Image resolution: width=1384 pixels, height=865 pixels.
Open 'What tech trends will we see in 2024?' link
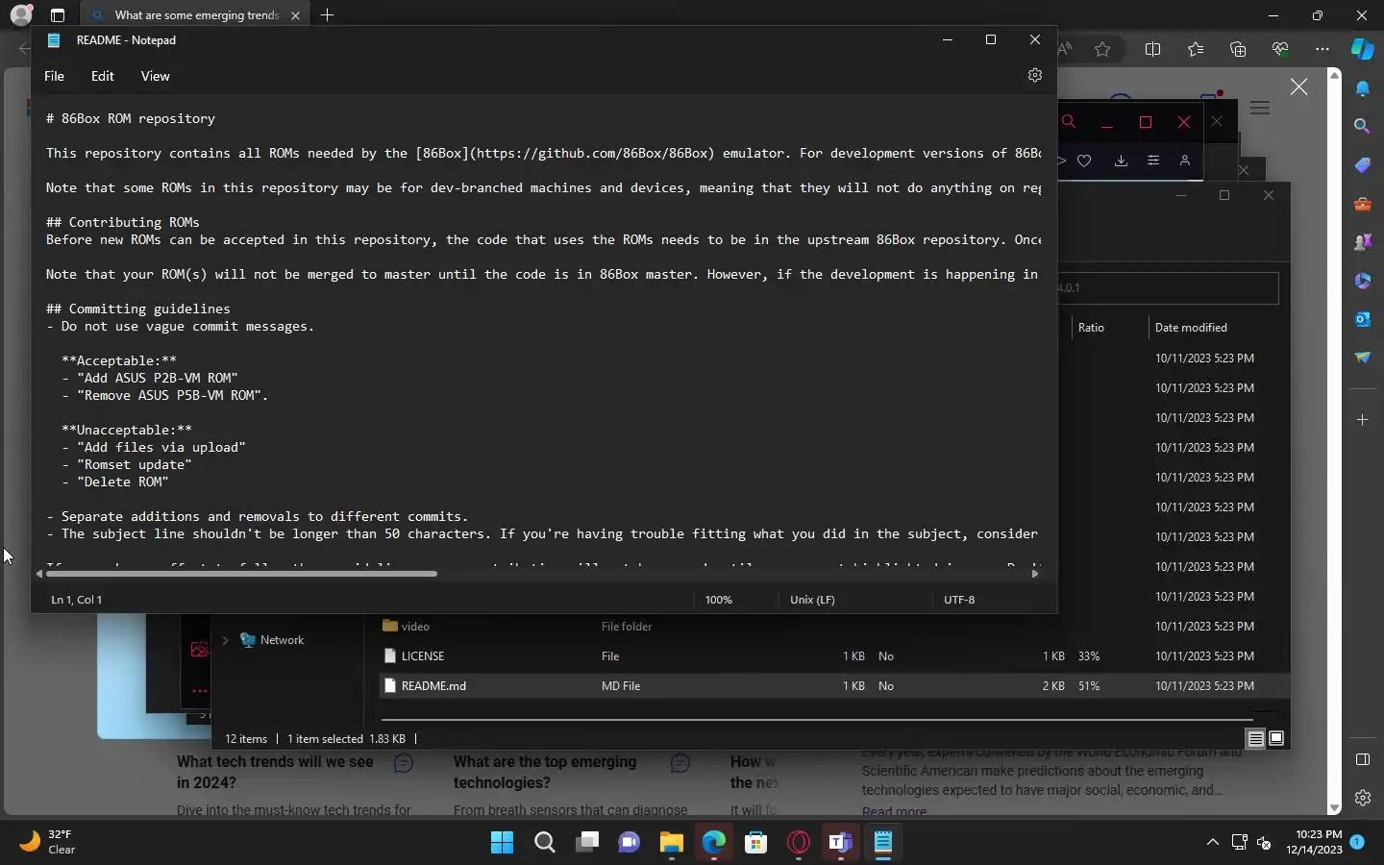(275, 772)
